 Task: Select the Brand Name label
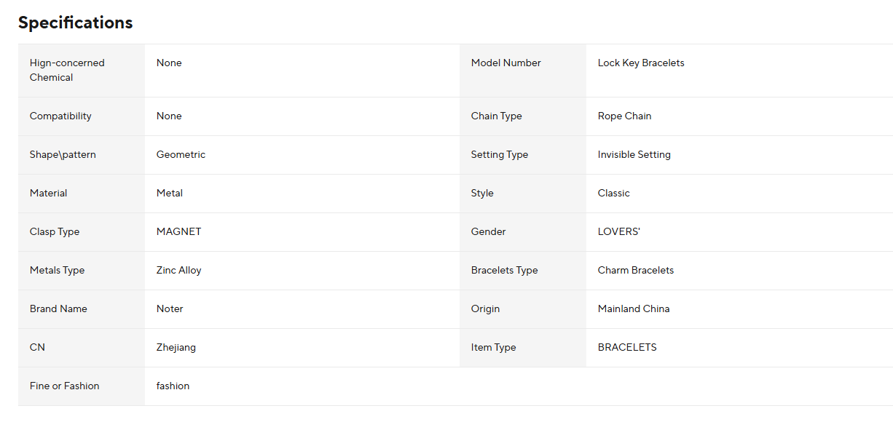point(58,309)
